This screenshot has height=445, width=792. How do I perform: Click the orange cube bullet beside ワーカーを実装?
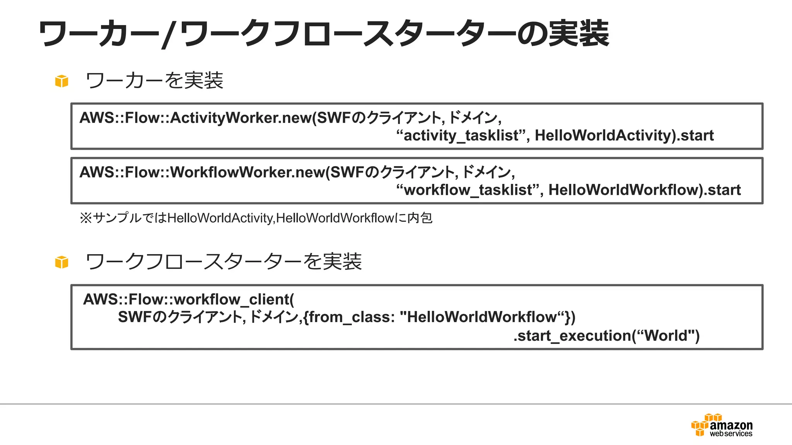[62, 81]
